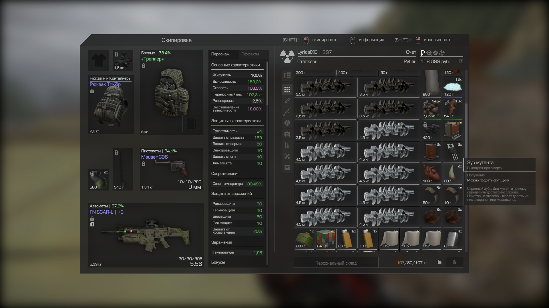Select the medkit filter icon
The image size is (549, 308).
point(287,134)
